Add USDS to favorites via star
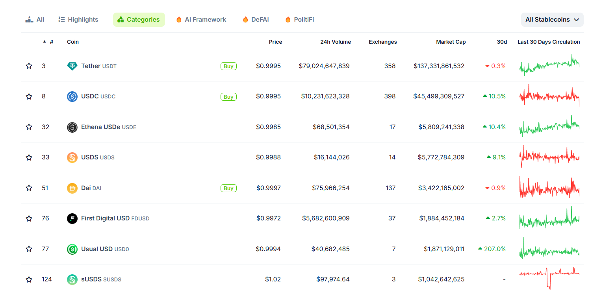This screenshot has width=603, height=294. click(29, 157)
